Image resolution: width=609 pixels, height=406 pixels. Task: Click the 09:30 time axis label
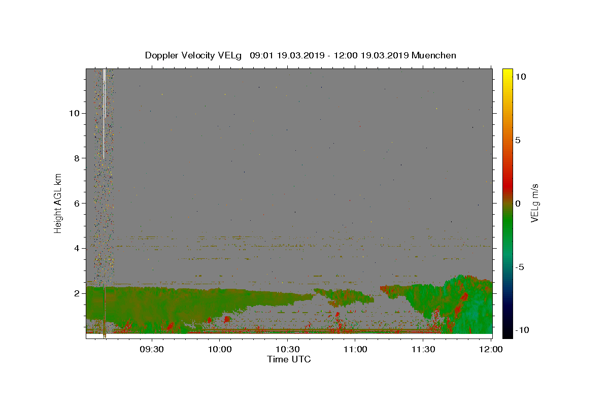pos(152,349)
